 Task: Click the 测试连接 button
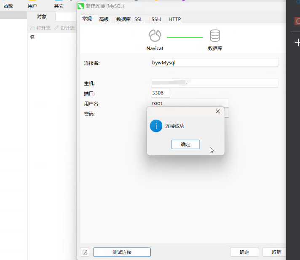pos(122,252)
